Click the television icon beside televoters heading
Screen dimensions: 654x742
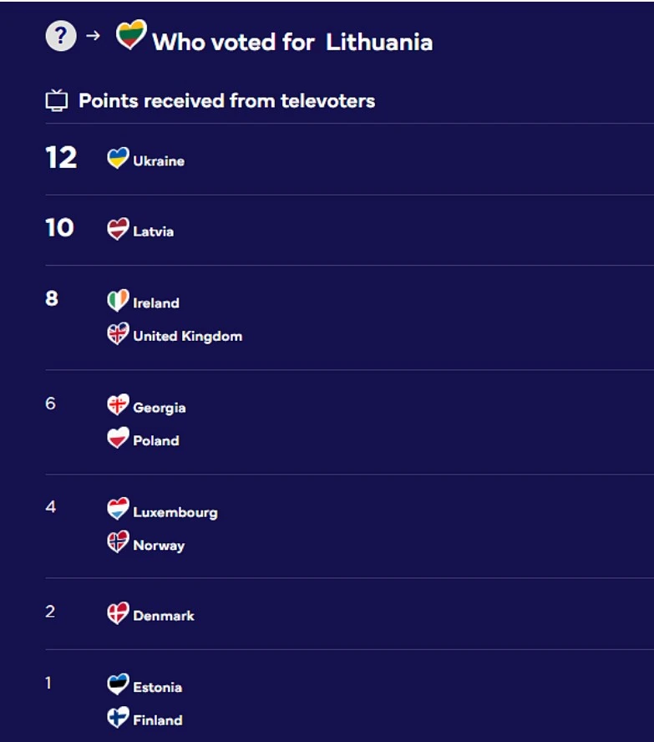(57, 100)
